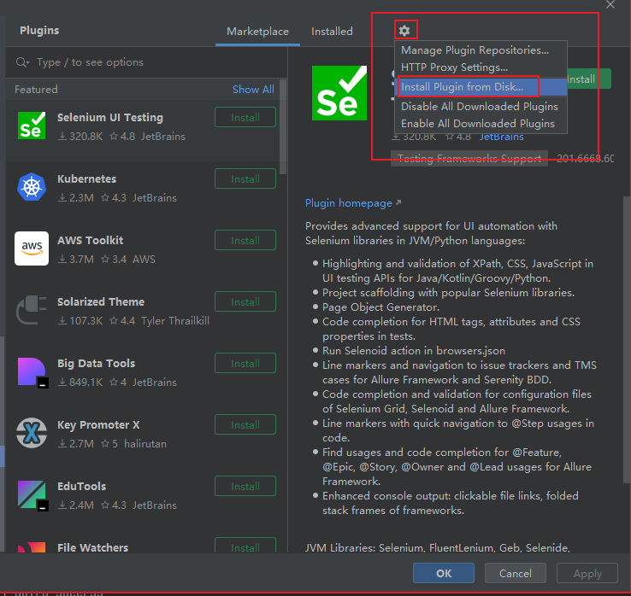The image size is (631, 596).
Task: Click the Apply button
Action: (587, 573)
